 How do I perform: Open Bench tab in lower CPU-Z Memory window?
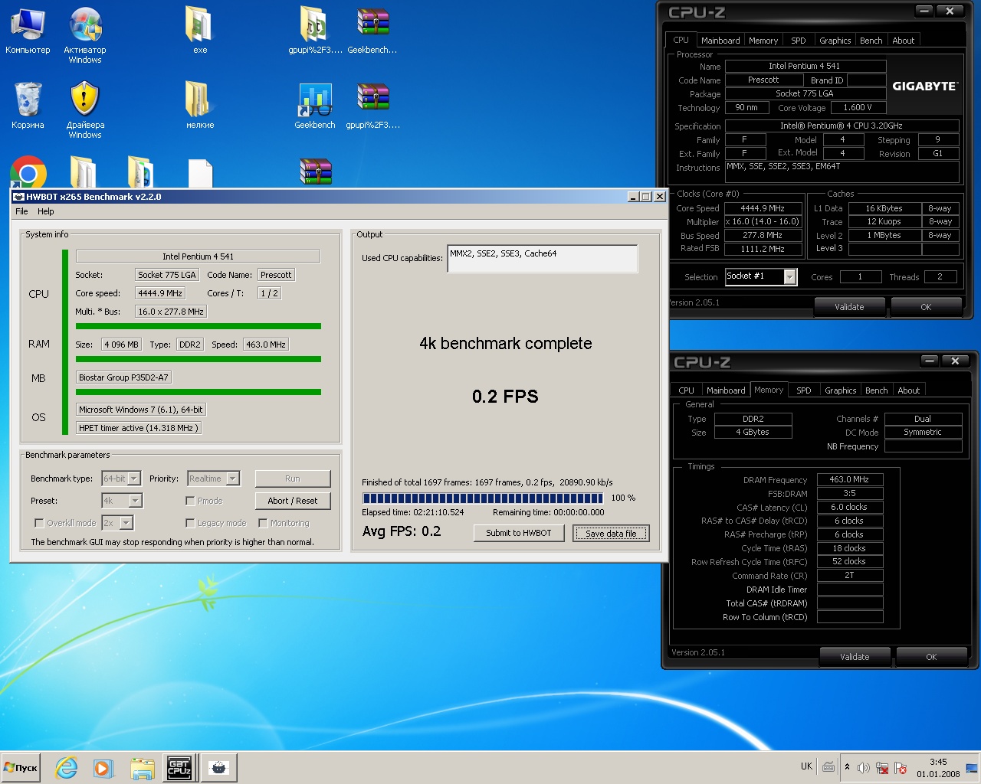877,390
